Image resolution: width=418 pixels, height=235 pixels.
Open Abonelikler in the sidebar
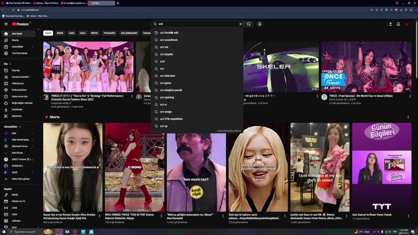[x=19, y=47]
